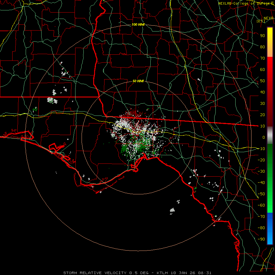Click the "08:31" timestamp in caption
The width and height of the screenshot is (275, 275).
pos(205,273)
